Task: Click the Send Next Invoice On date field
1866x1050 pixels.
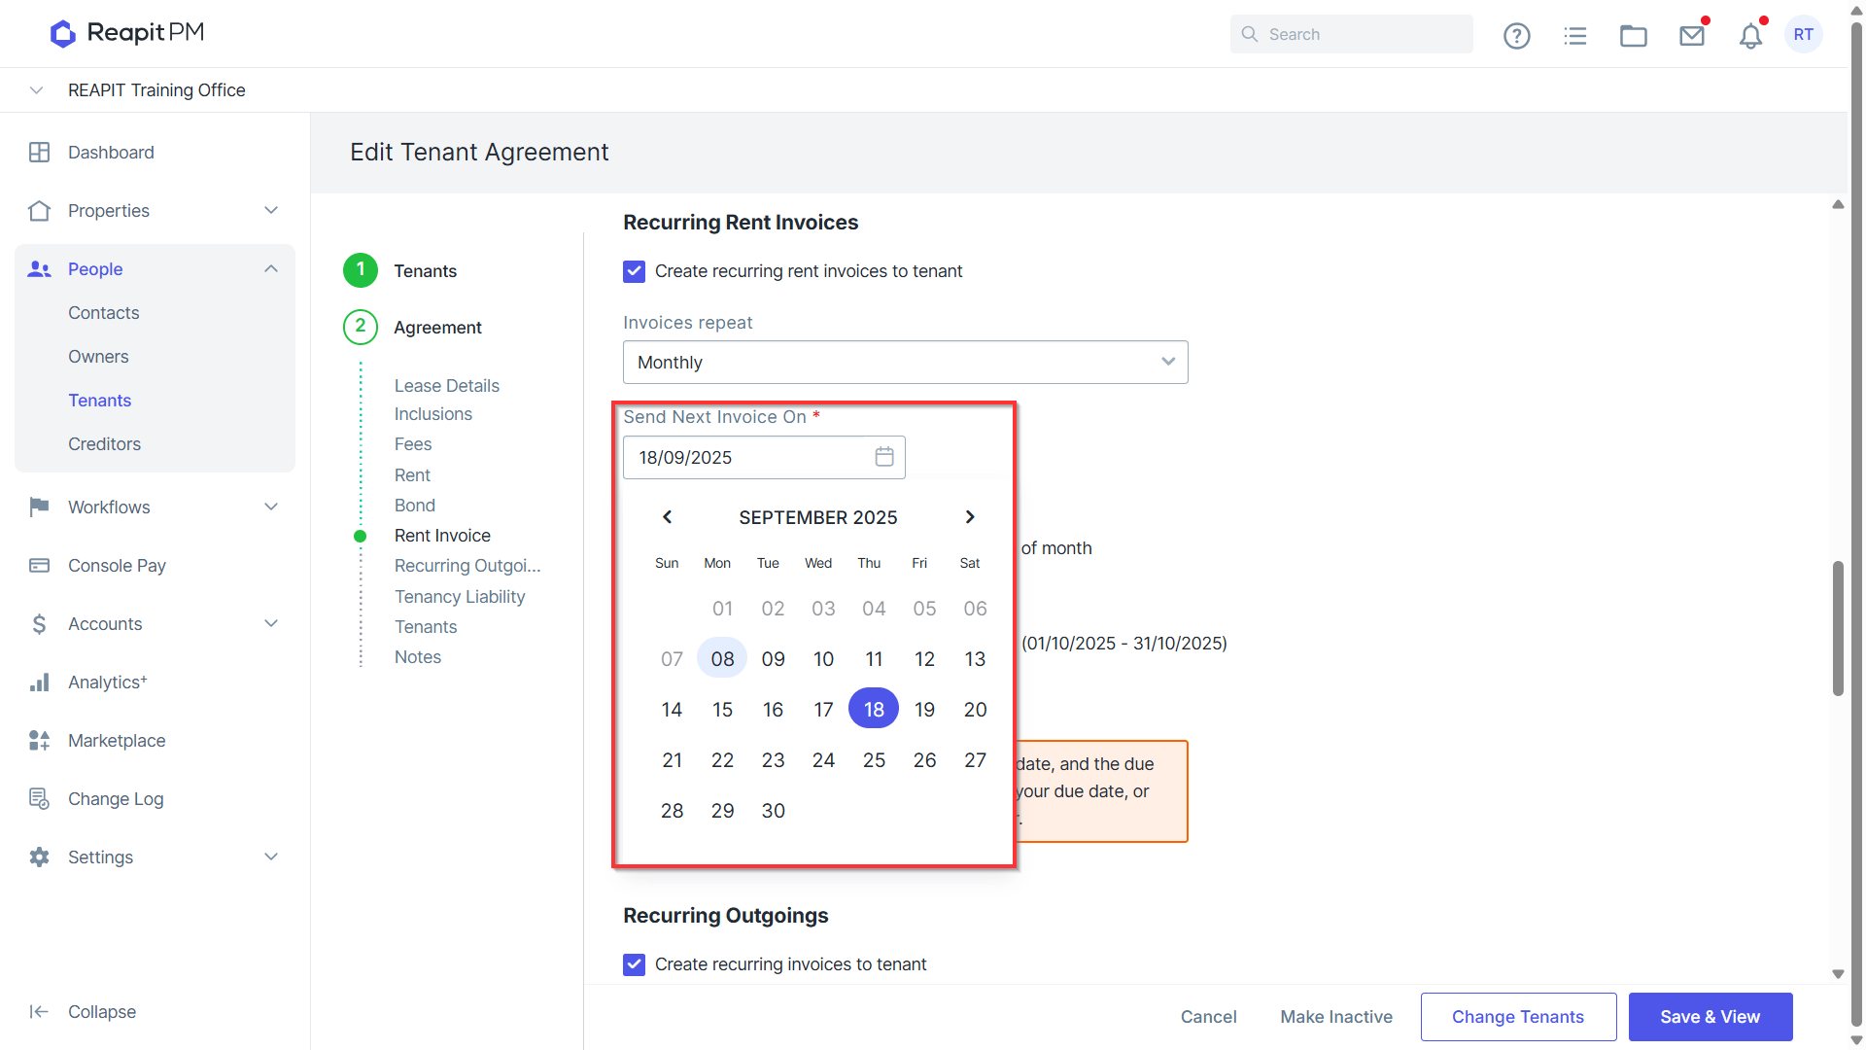Action: point(764,457)
